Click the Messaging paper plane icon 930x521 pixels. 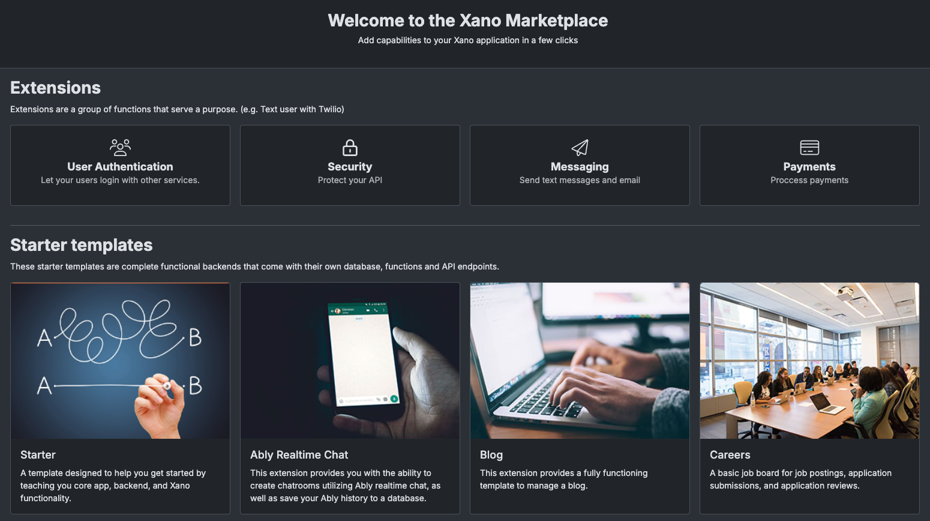(580, 147)
